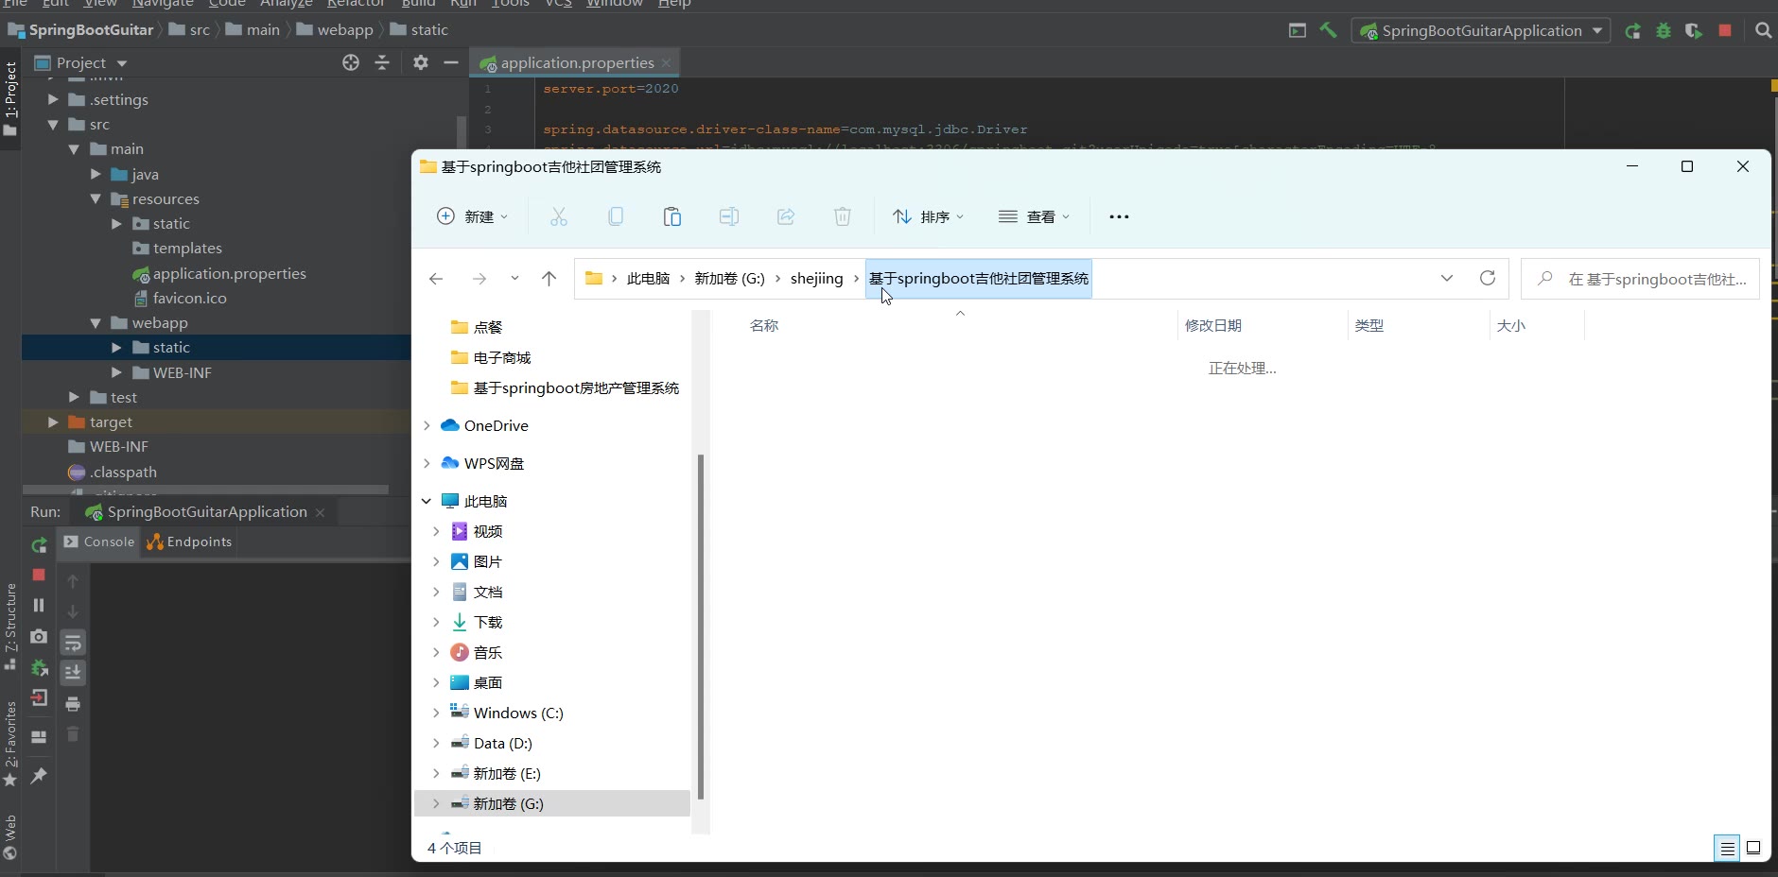
Task: Switch to Endpoints tab
Action: click(189, 542)
